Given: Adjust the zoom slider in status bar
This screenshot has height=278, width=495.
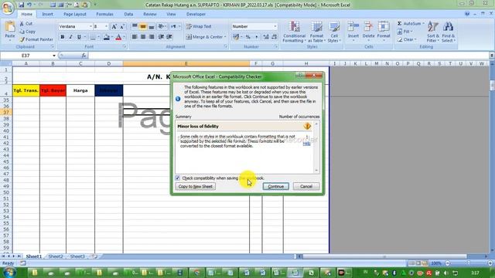Looking at the screenshot, I should click(x=469, y=263).
